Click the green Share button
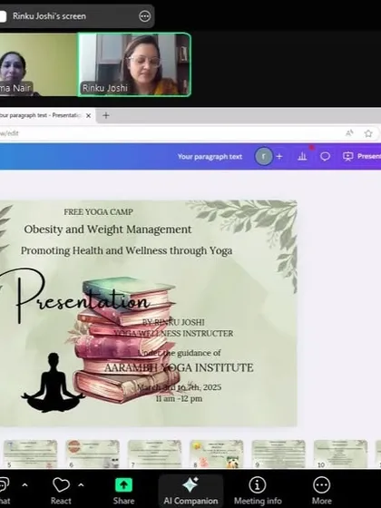The height and width of the screenshot is (508, 381). (x=123, y=491)
